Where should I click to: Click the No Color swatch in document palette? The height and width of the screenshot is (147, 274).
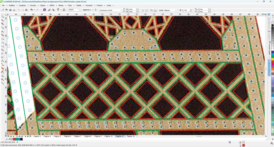point(11,139)
